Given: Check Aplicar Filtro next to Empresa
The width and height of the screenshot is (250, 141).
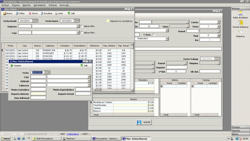Looking at the screenshot, I should point(82,26).
